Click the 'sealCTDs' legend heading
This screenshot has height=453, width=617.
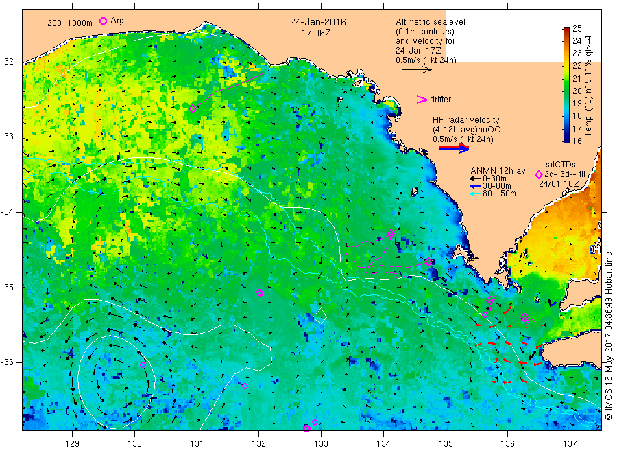[557, 165]
